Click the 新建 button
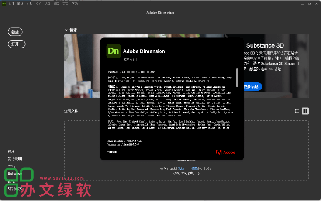 tap(15, 32)
